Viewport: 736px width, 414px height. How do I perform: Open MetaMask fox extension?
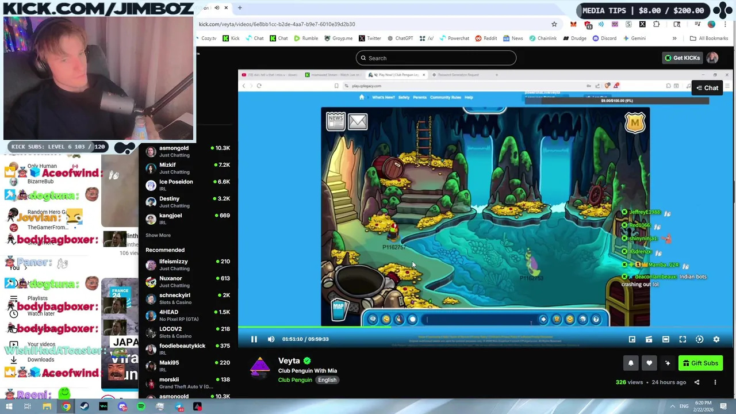pyautogui.click(x=573, y=24)
